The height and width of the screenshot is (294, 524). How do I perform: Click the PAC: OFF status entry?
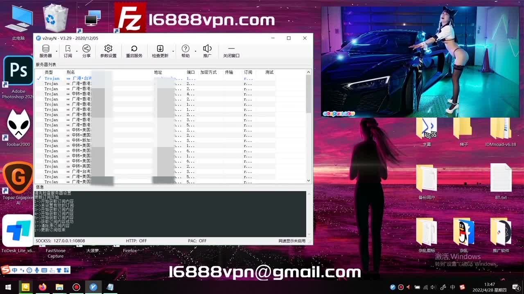coord(197,241)
